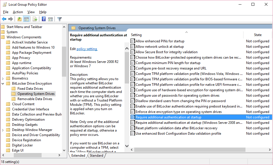The width and height of the screenshot is (273, 165).
Task: Click the settings list horizontal scrollbar thumb
Action: click(x=190, y=150)
